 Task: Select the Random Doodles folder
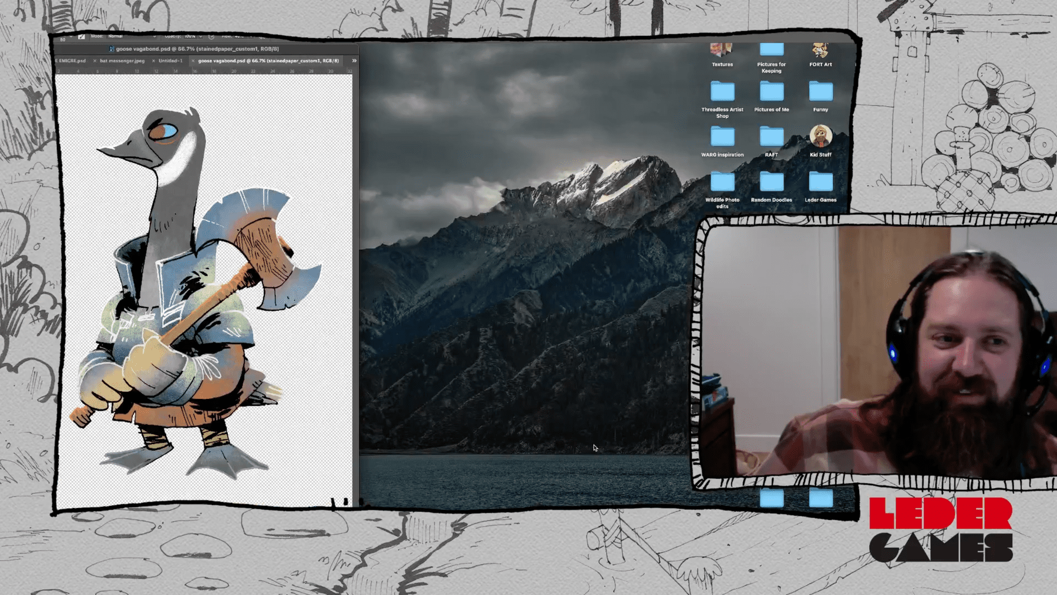[x=771, y=183]
